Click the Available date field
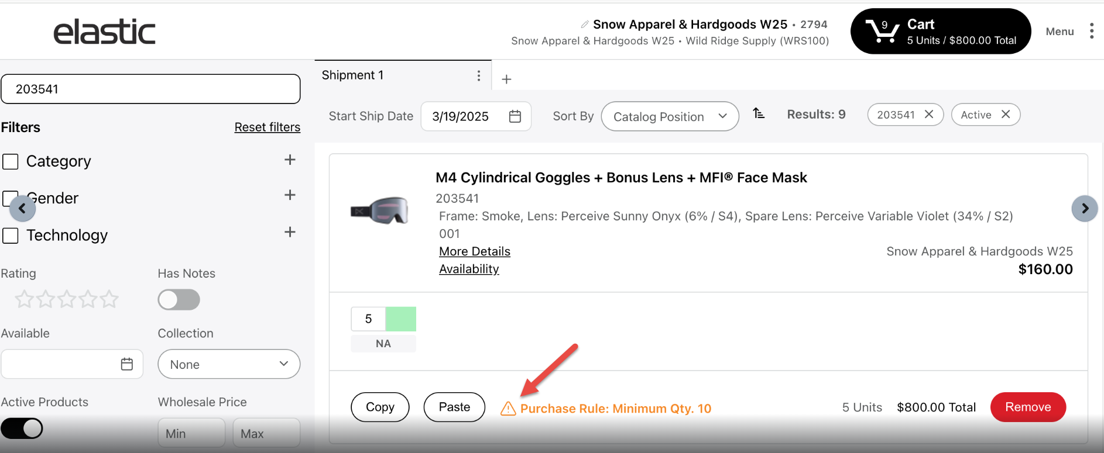The height and width of the screenshot is (453, 1104). pyautogui.click(x=72, y=364)
